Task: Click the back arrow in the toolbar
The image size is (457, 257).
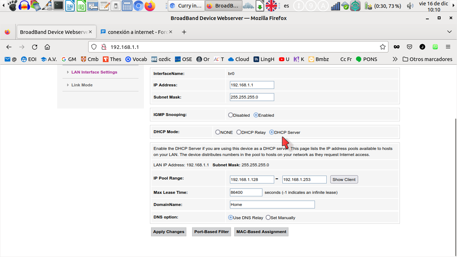Action: point(9,47)
